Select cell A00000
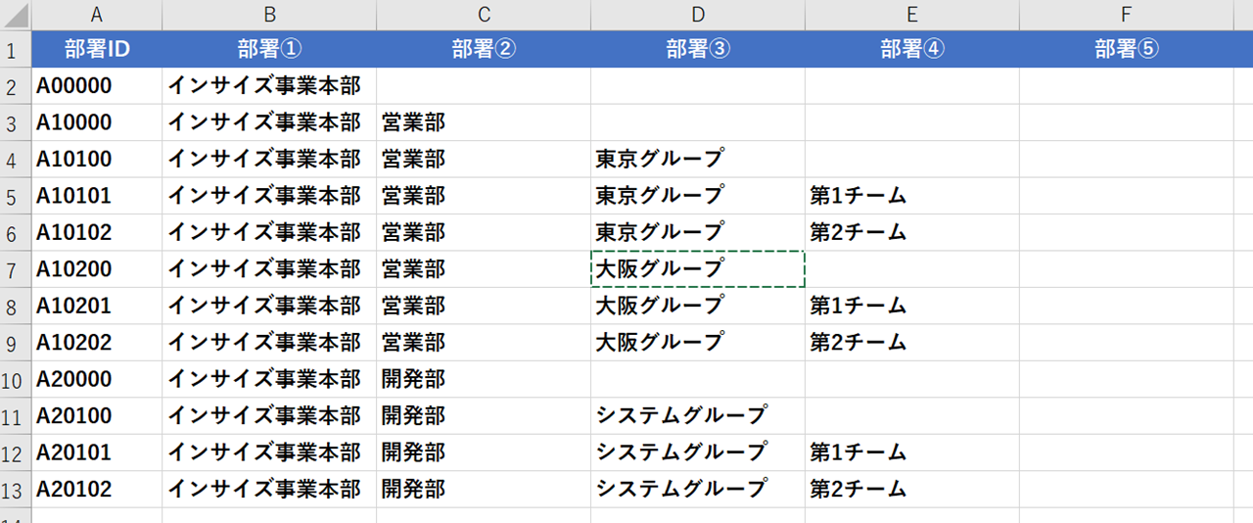 tap(97, 86)
